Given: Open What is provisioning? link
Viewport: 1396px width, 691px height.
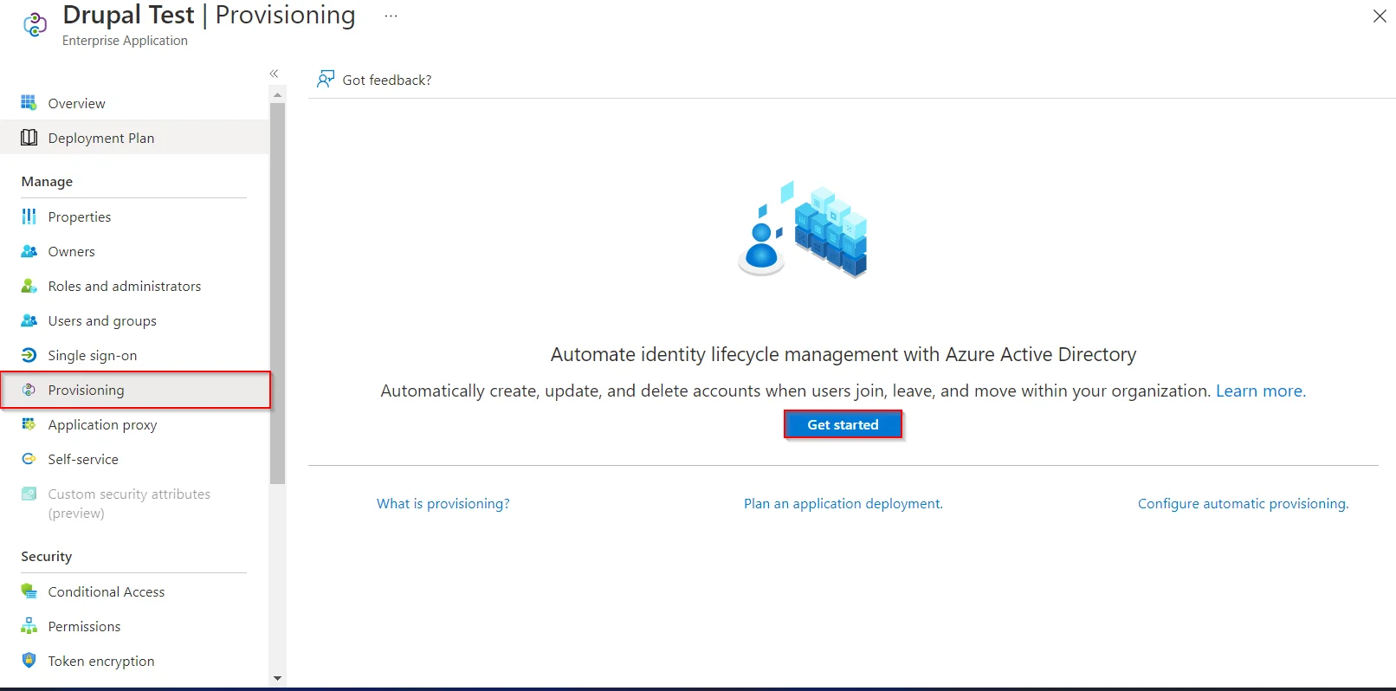Looking at the screenshot, I should (443, 503).
